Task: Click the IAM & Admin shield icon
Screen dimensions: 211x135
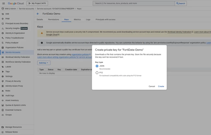Action: [x=3, y=9]
